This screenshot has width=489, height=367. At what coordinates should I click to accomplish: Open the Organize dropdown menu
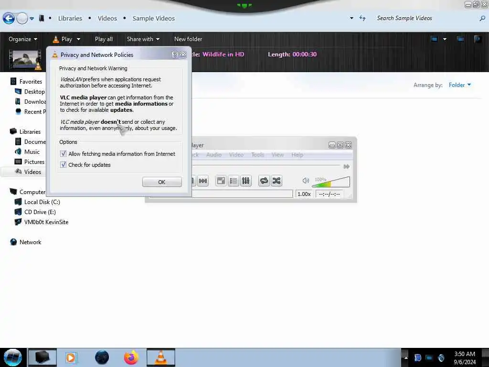23,39
